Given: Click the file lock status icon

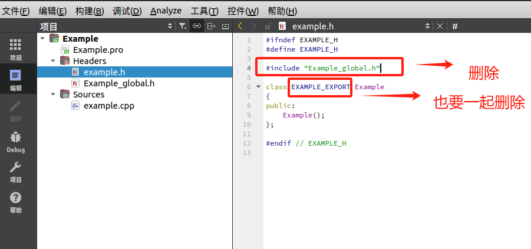Looking at the screenshot, I should click(x=269, y=26).
